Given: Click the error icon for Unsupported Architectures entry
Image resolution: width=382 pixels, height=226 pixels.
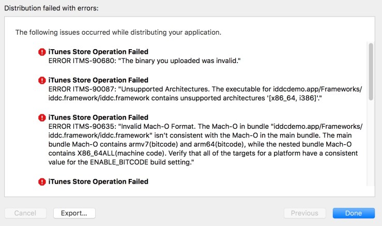Looking at the screenshot, I should (42, 81).
